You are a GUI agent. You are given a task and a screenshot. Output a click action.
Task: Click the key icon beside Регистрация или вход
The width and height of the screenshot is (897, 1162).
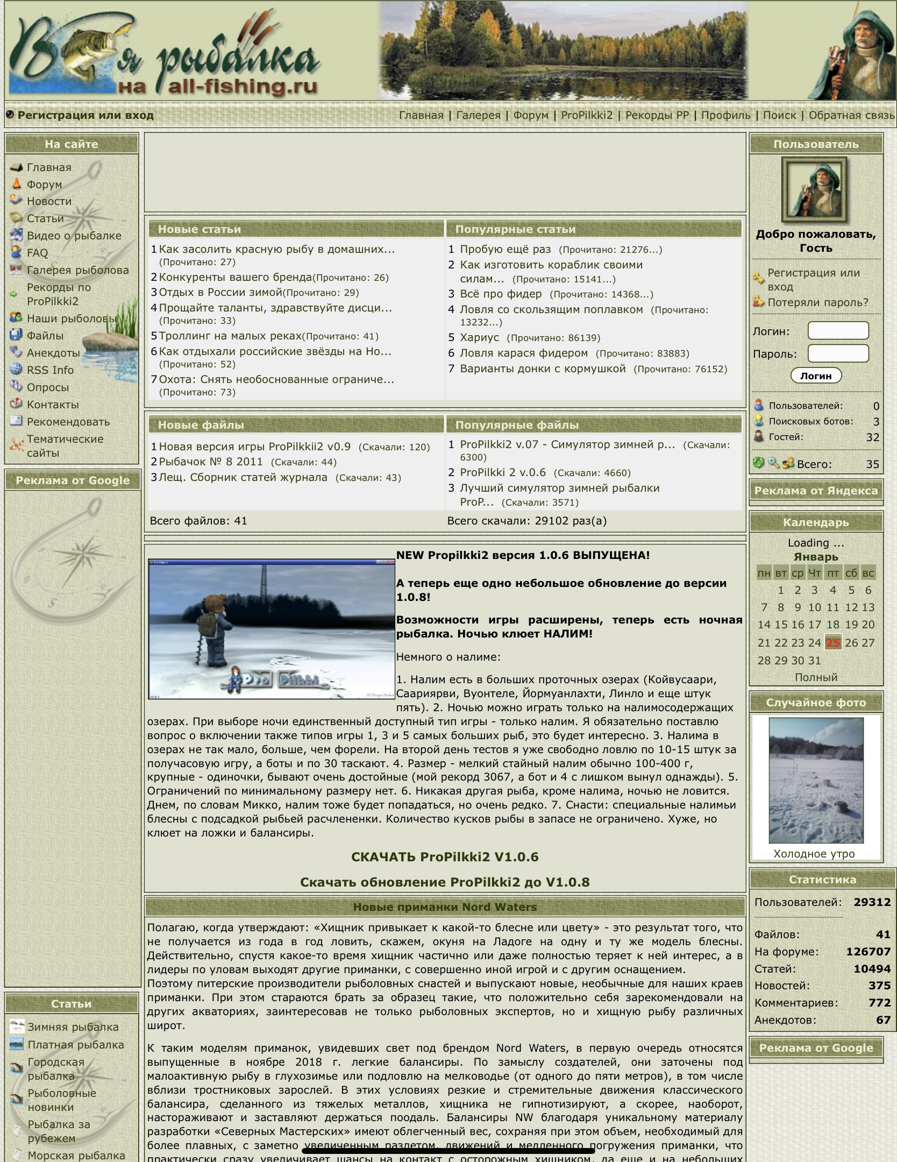(758, 278)
